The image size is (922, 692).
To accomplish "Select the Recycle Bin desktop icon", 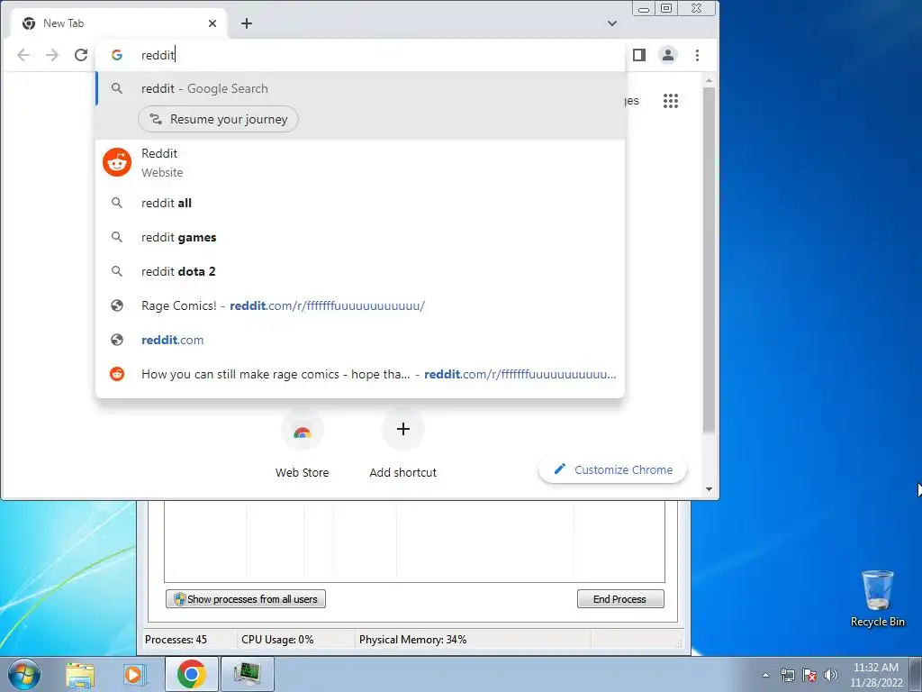I will [x=877, y=598].
